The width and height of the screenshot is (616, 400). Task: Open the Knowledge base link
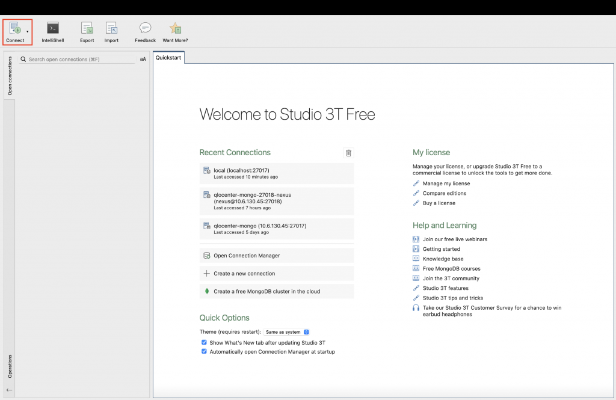tap(443, 259)
